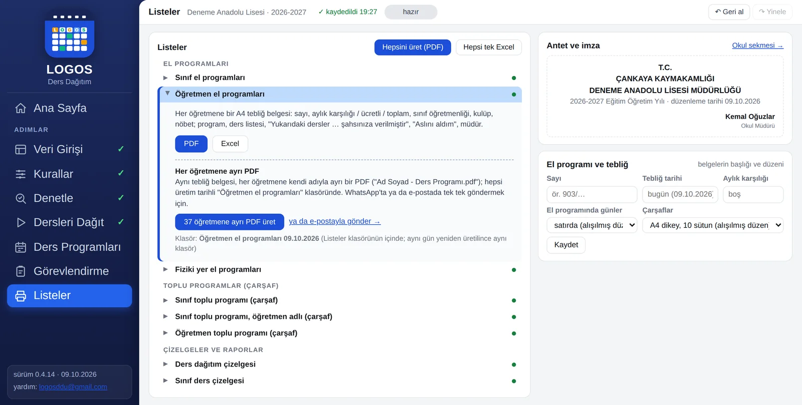Click the Ana Sayfa home icon
This screenshot has height=405, width=802.
click(21, 108)
